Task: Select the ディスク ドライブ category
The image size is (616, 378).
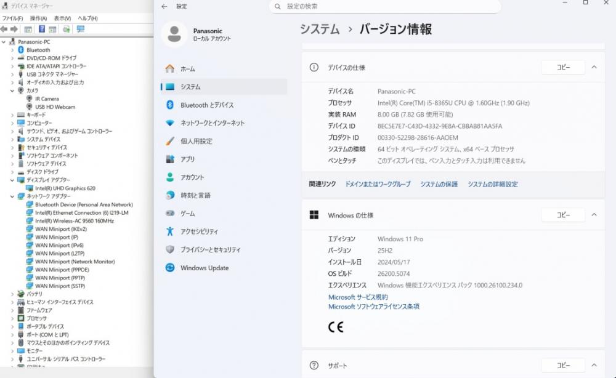Action: pyautogui.click(x=42, y=172)
